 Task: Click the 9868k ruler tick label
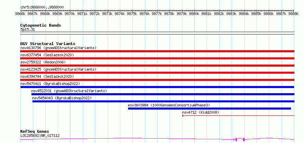point(45,14)
